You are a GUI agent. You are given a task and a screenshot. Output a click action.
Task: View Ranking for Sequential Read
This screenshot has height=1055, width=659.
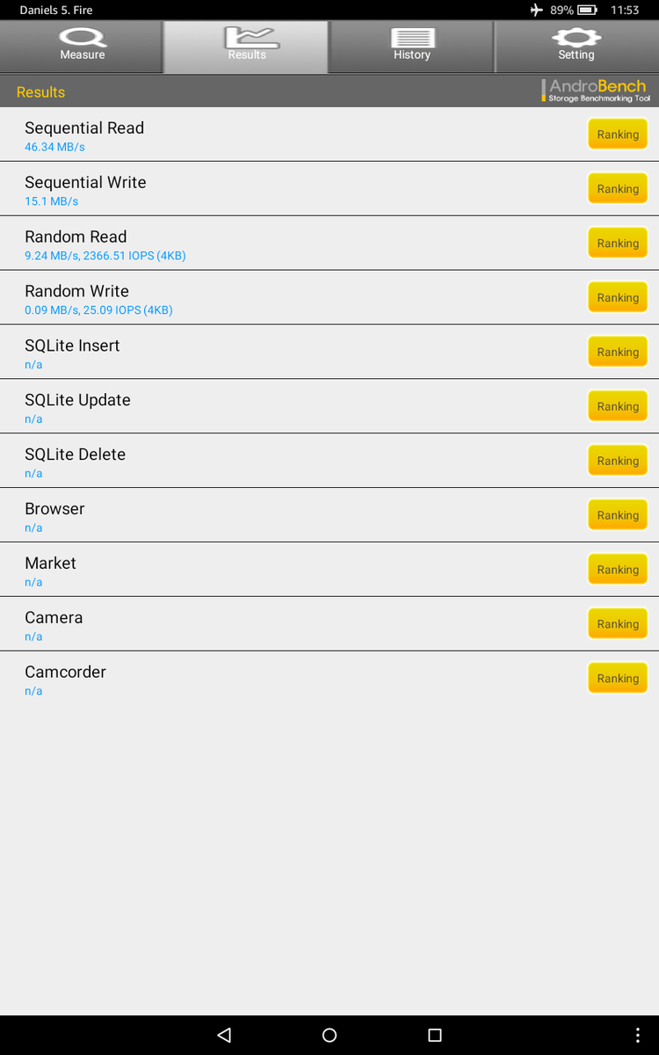[x=618, y=135]
